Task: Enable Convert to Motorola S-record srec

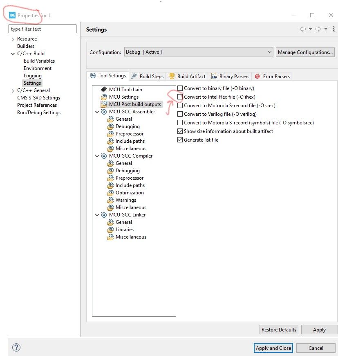Action: pos(180,105)
